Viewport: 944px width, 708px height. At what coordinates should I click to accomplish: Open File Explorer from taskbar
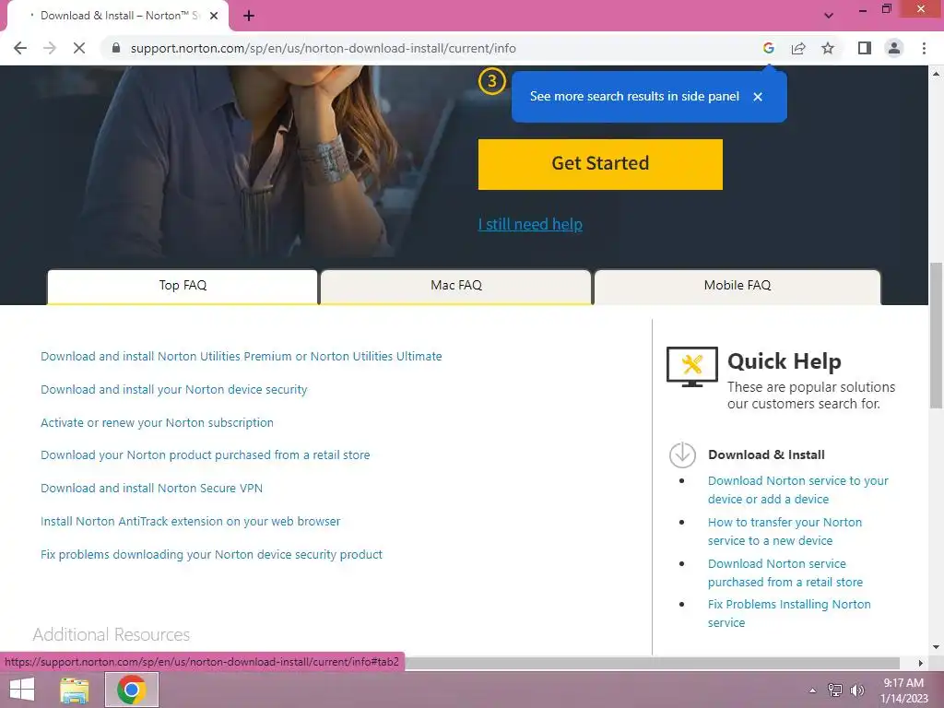tap(75, 690)
